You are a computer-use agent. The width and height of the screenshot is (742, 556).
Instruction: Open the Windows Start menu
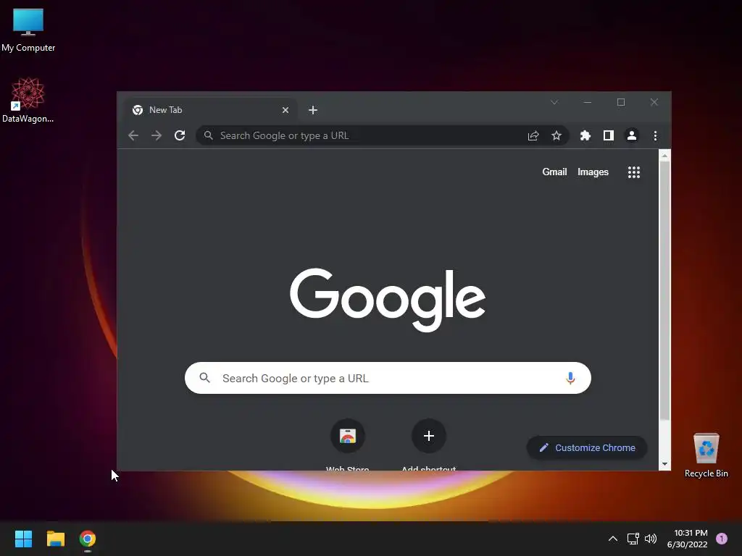23,539
